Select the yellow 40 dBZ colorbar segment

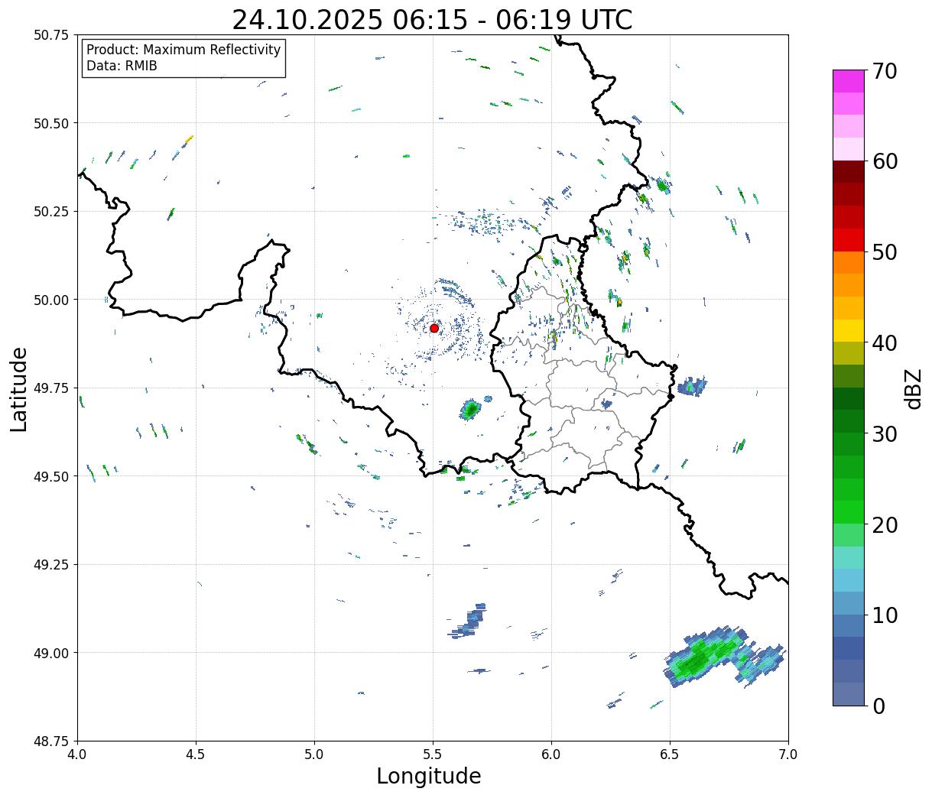click(848, 330)
